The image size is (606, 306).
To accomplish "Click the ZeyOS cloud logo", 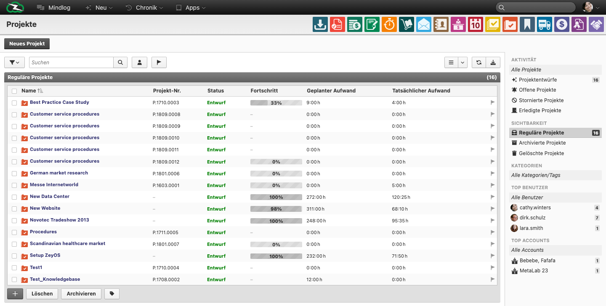I will pos(15,7).
